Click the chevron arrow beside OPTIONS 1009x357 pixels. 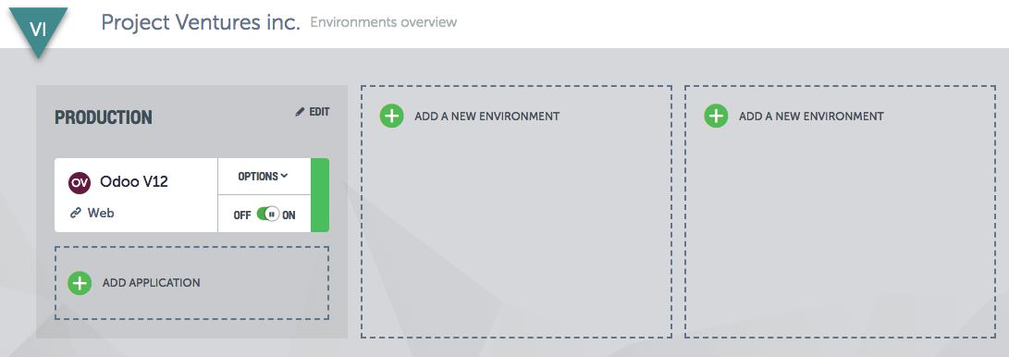click(285, 176)
